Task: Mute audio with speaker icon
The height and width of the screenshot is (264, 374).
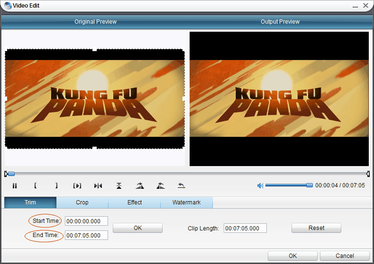Action: pyautogui.click(x=260, y=185)
